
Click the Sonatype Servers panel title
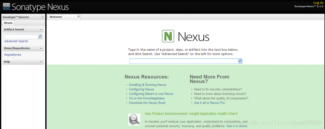[16, 17]
